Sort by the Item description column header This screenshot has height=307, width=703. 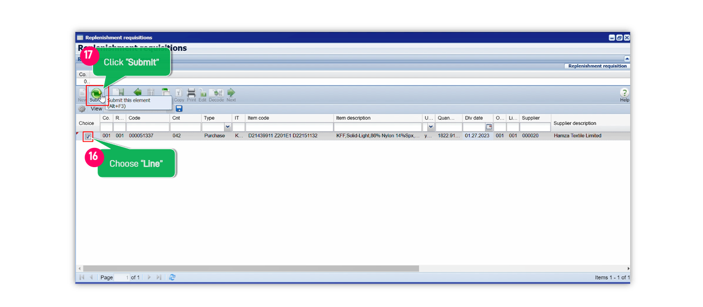pos(378,118)
